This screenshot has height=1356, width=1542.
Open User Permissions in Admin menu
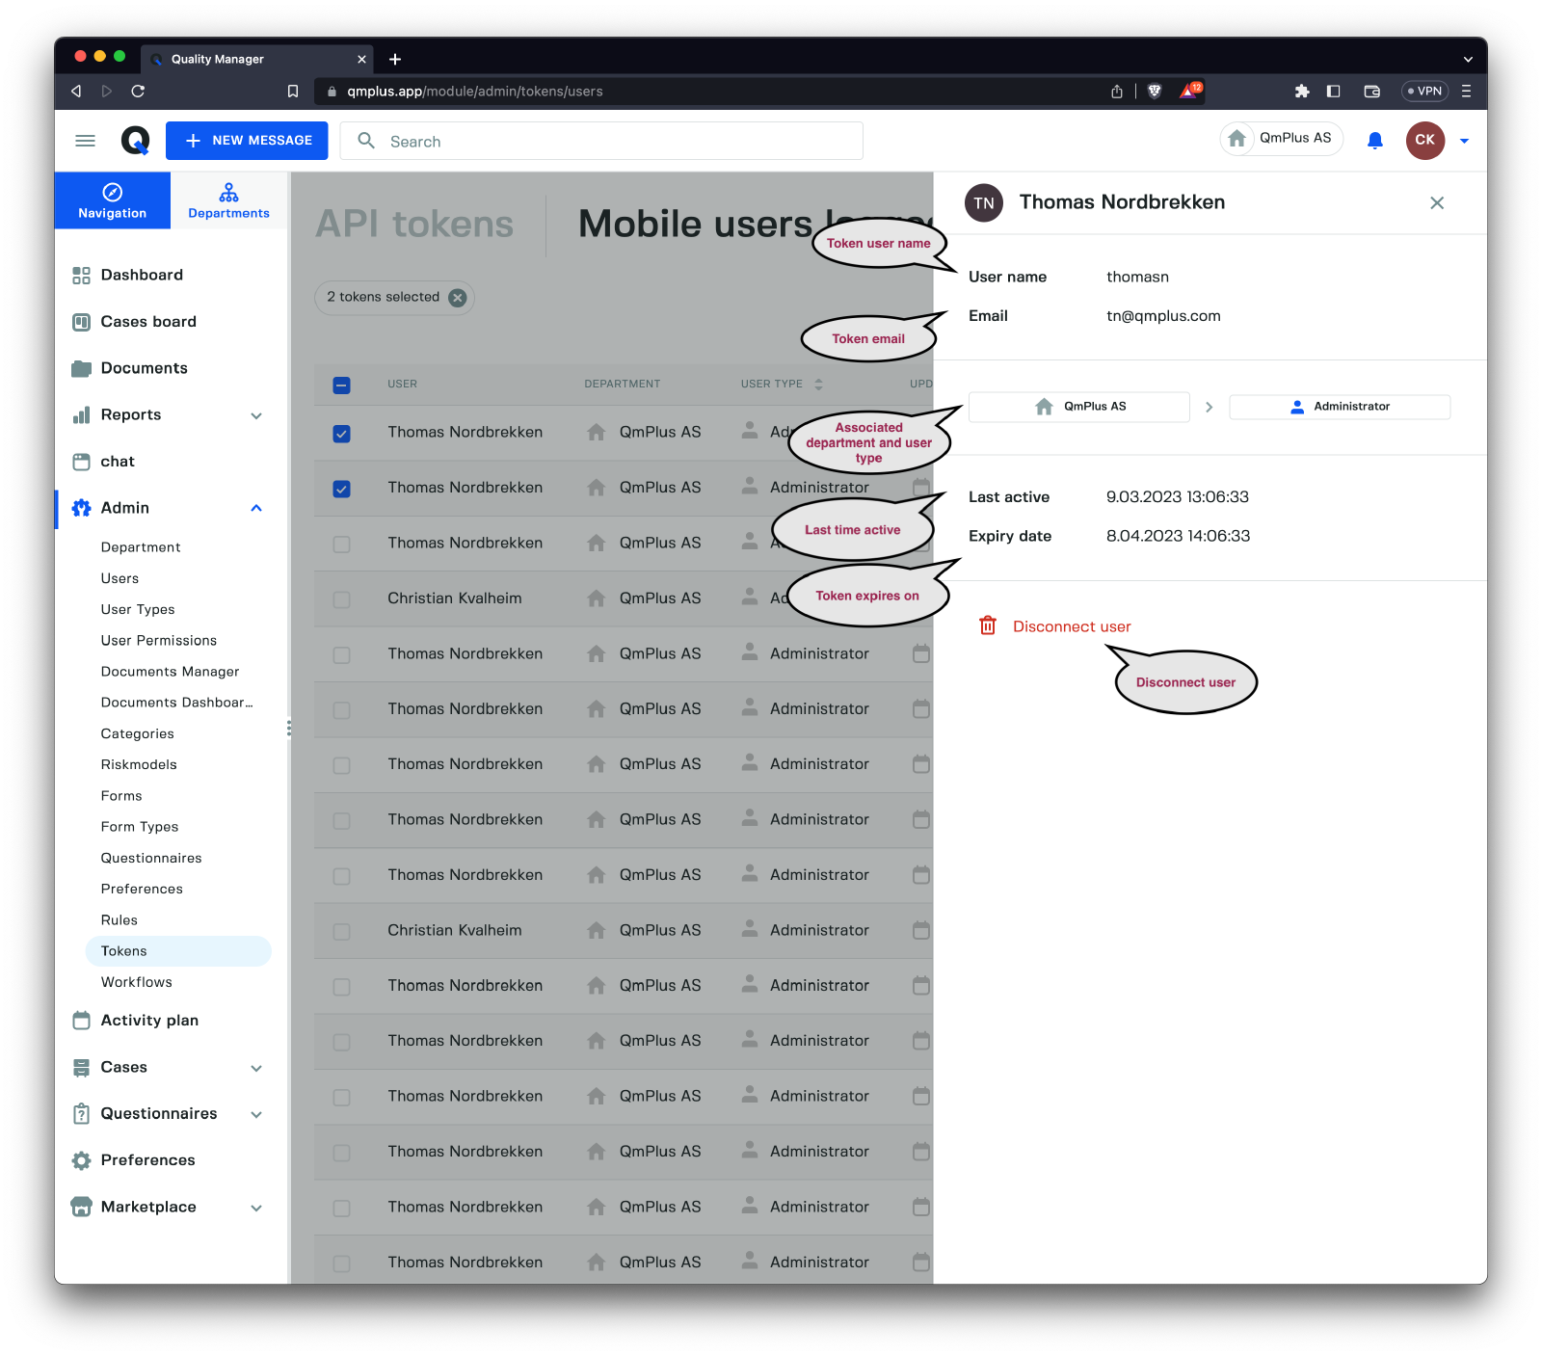(x=159, y=641)
